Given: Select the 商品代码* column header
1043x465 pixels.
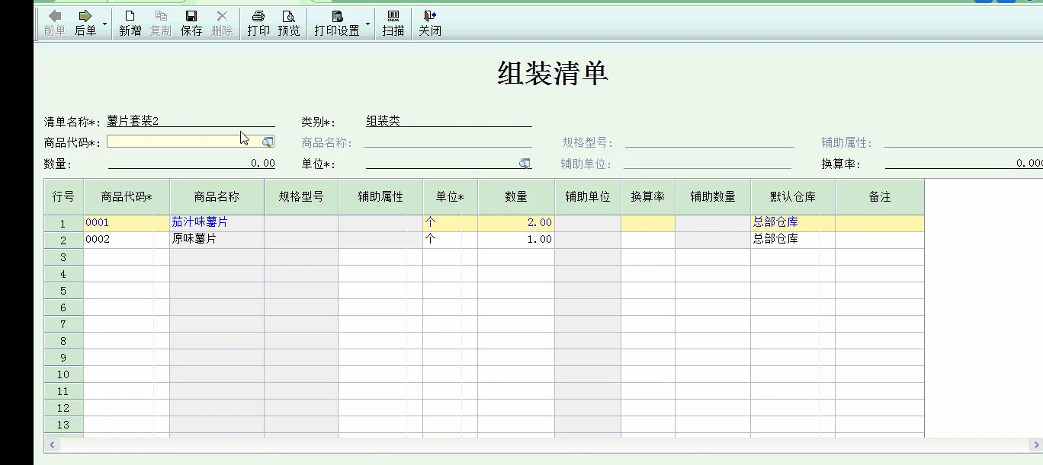Looking at the screenshot, I should click(x=127, y=196).
